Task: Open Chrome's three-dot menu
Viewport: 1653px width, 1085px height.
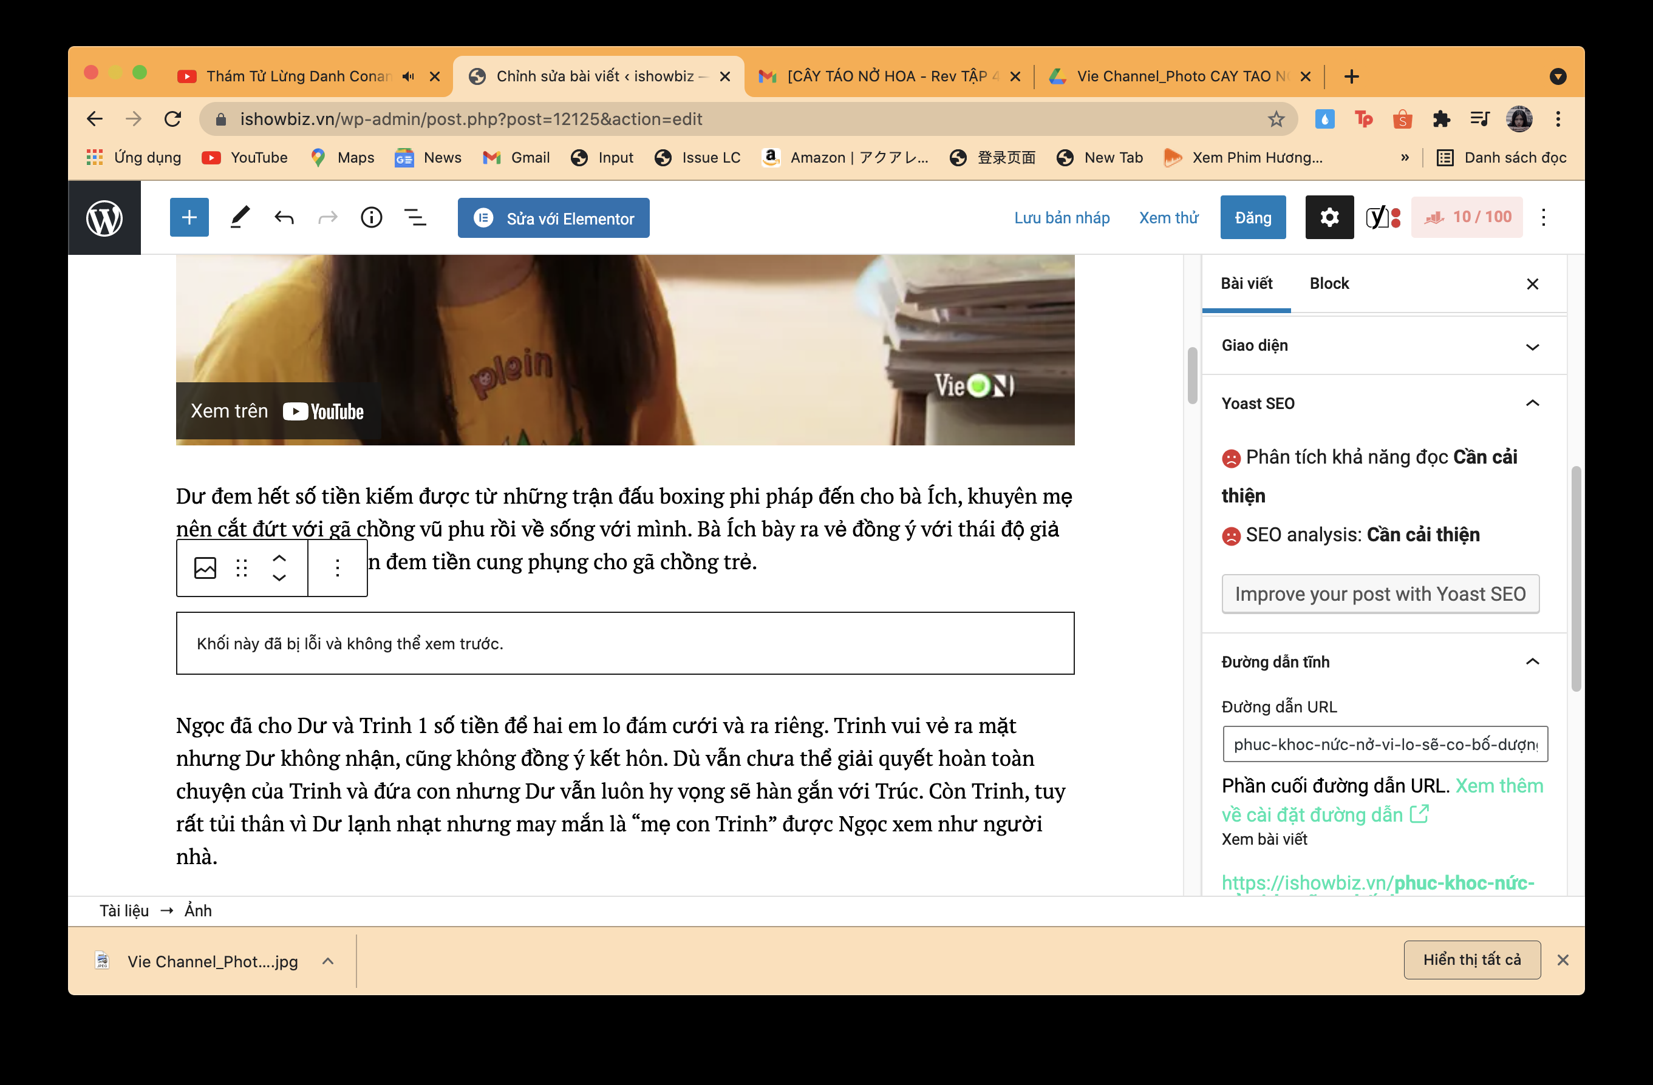Action: point(1558,120)
